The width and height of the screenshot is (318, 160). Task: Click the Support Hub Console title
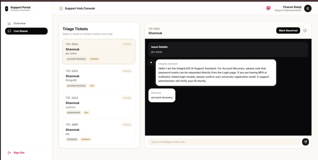(80, 8)
